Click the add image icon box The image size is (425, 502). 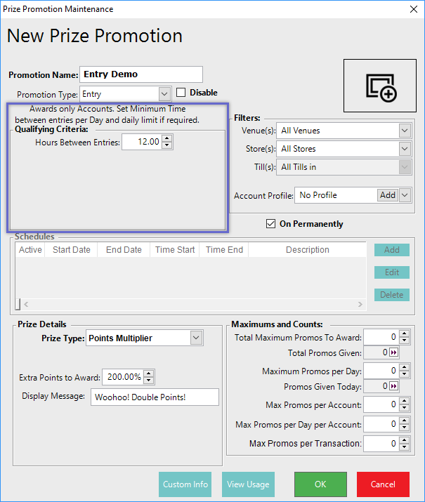tap(381, 86)
